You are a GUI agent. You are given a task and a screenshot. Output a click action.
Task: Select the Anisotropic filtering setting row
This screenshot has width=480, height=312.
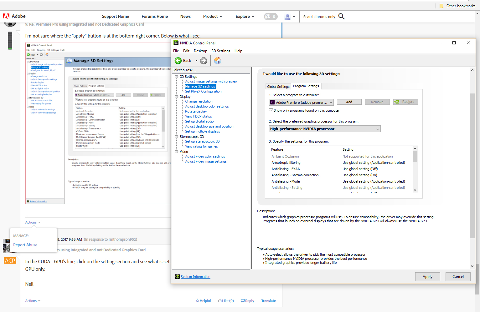click(x=341, y=163)
